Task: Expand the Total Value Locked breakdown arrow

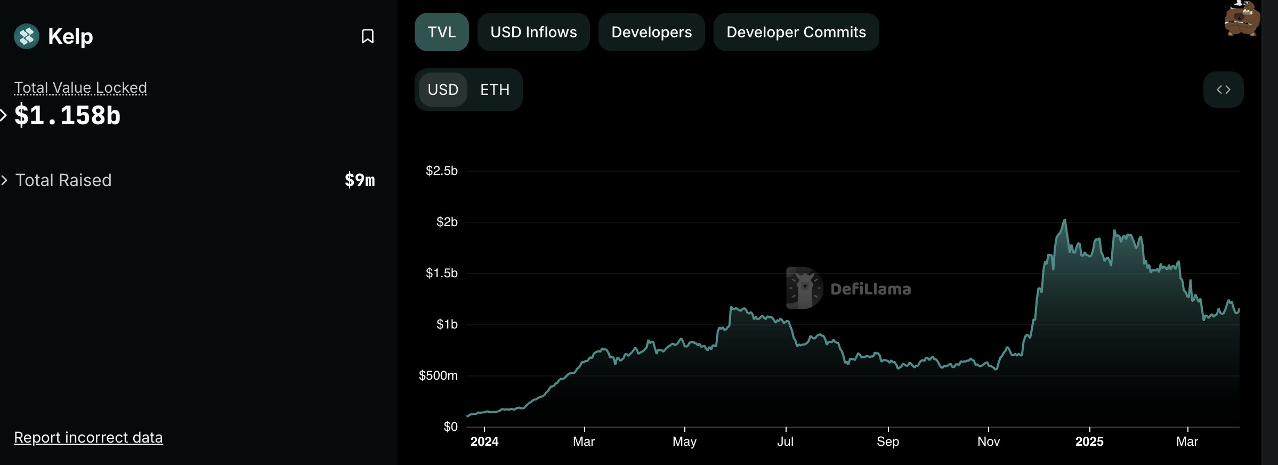Action: coord(4,115)
